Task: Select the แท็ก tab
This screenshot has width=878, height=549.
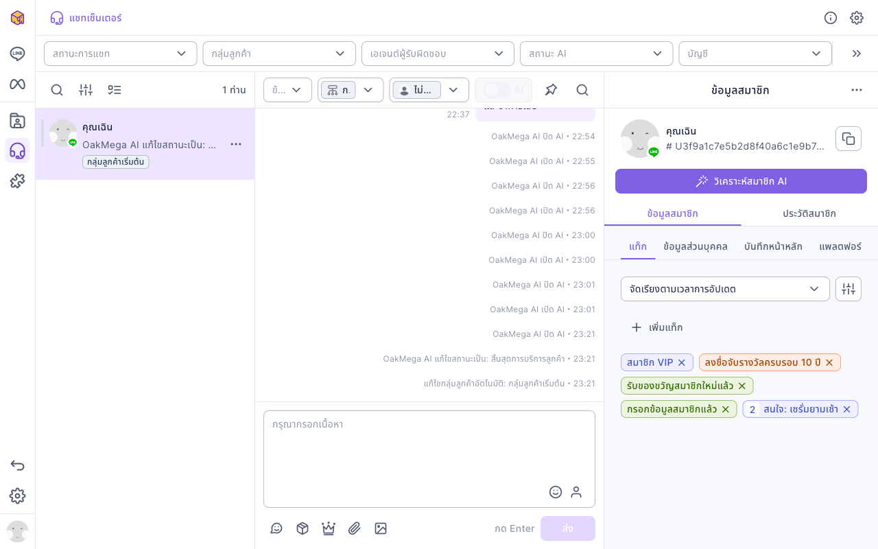Action: point(638,246)
